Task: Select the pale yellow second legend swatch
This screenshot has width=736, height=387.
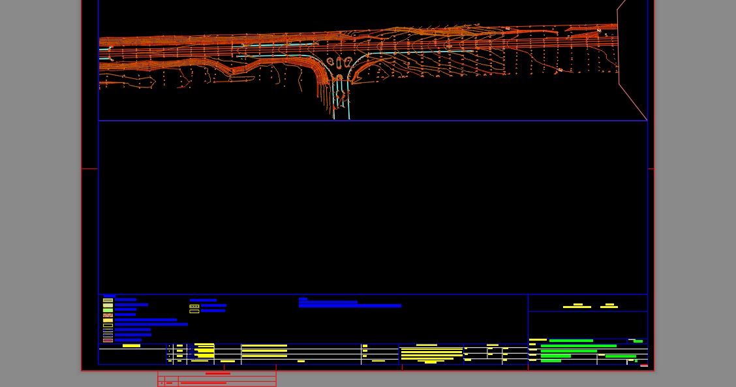Action: pyautogui.click(x=108, y=305)
